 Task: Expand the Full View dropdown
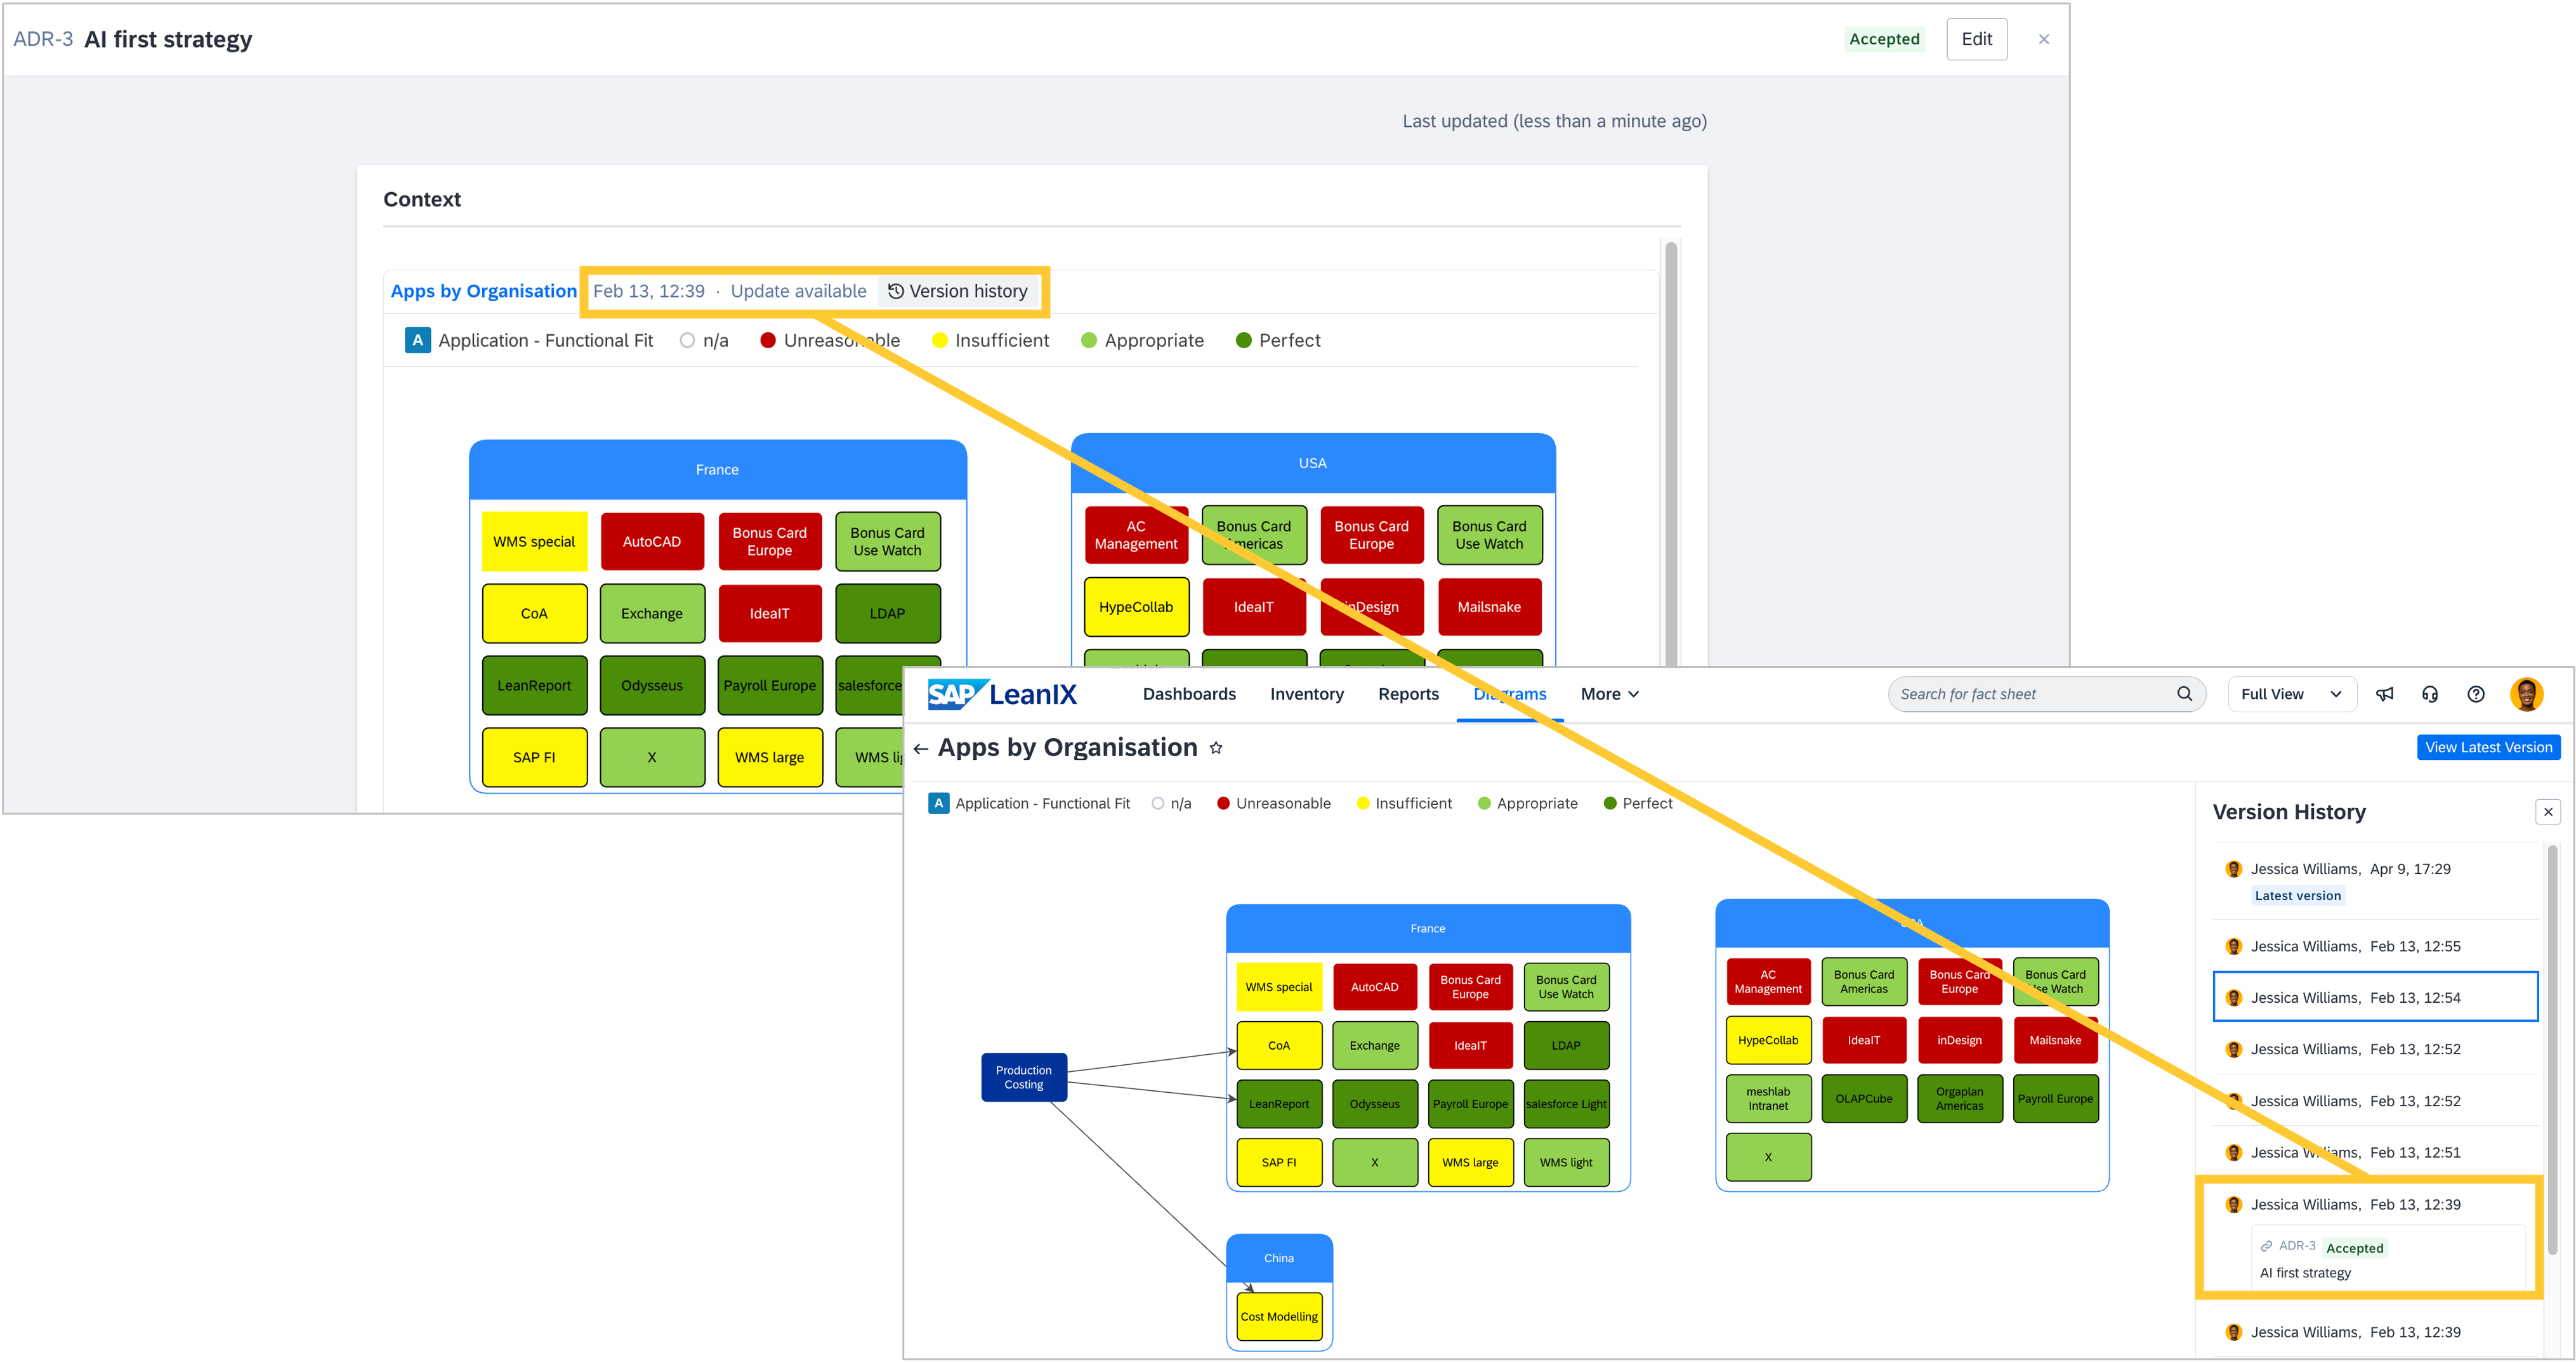click(x=2291, y=695)
